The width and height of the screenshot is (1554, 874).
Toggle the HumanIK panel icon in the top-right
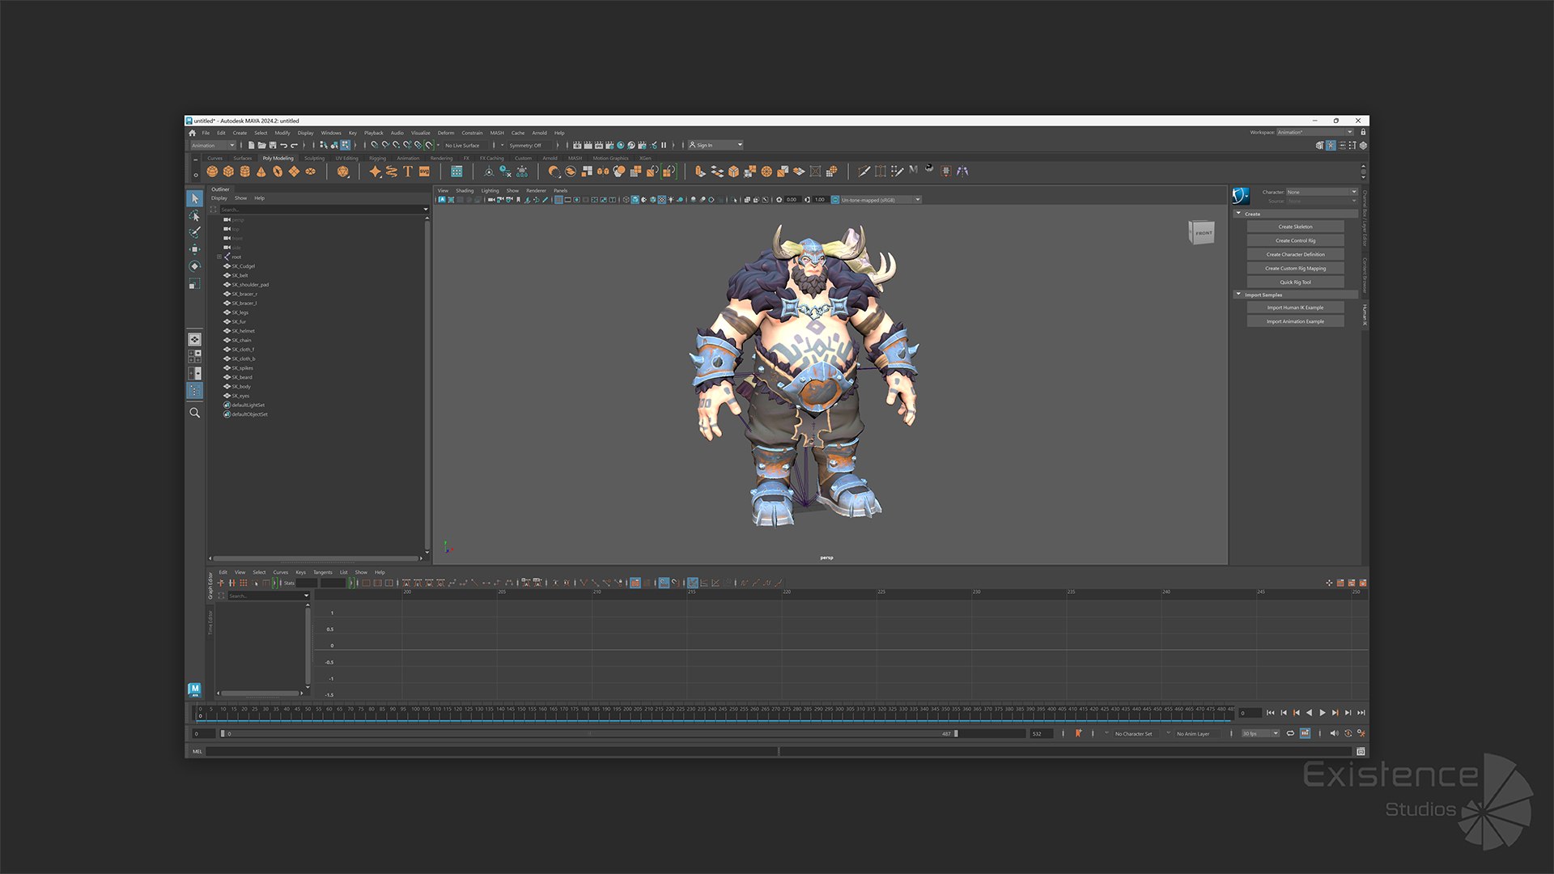1331,146
